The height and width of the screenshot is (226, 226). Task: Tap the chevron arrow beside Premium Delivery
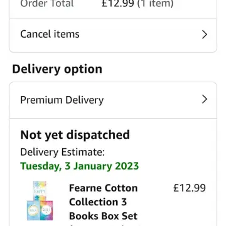pos(205,99)
